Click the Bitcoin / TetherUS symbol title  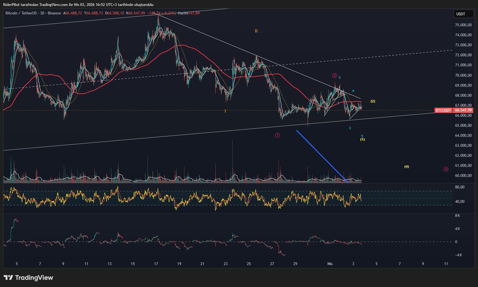coord(22,13)
